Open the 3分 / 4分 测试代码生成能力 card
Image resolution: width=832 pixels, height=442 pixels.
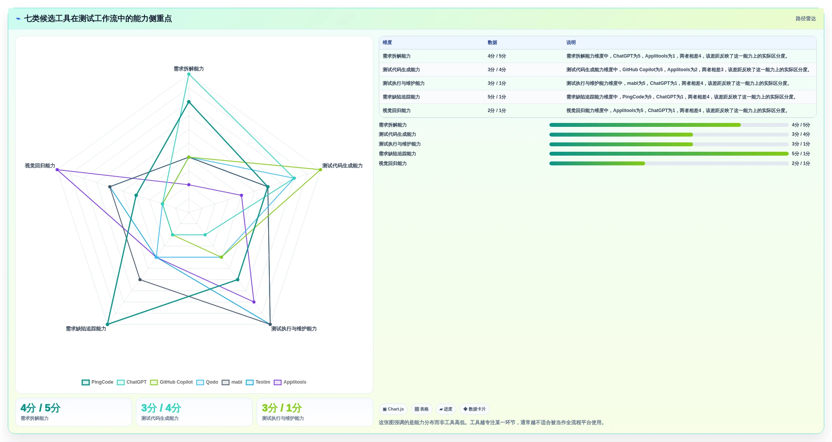coord(194,412)
